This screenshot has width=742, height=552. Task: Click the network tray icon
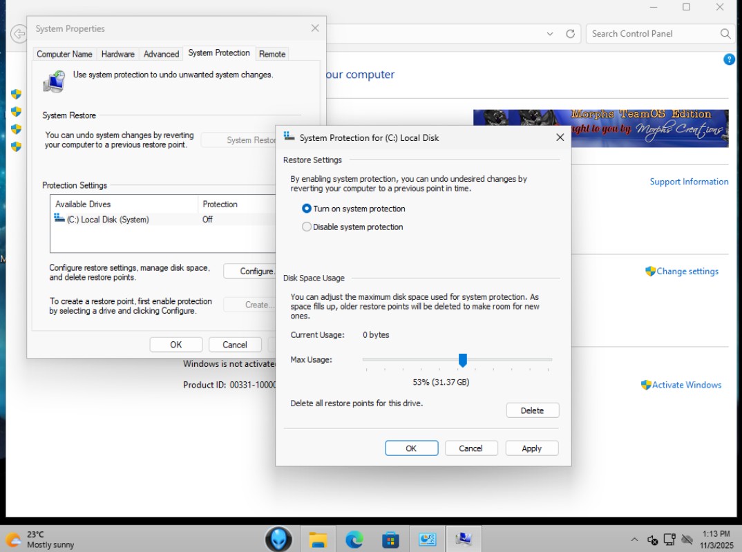pos(669,540)
